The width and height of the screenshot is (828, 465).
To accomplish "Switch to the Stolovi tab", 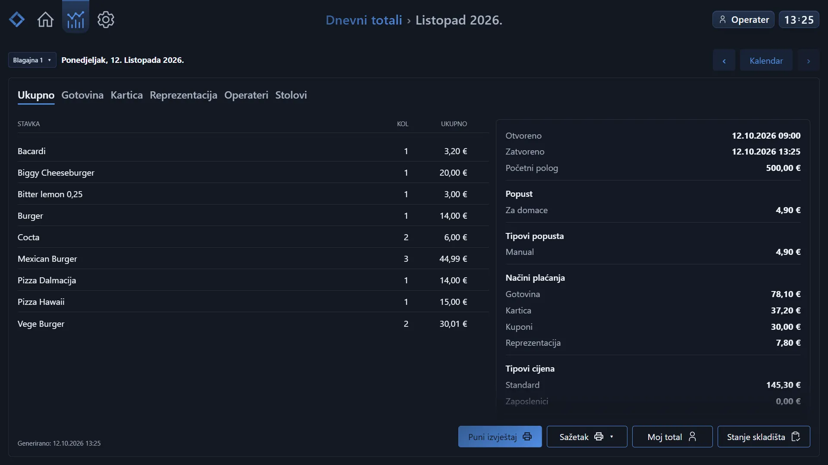I will [x=291, y=95].
